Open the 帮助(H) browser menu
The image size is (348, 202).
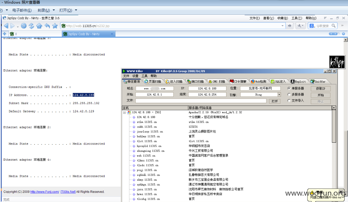311,18
